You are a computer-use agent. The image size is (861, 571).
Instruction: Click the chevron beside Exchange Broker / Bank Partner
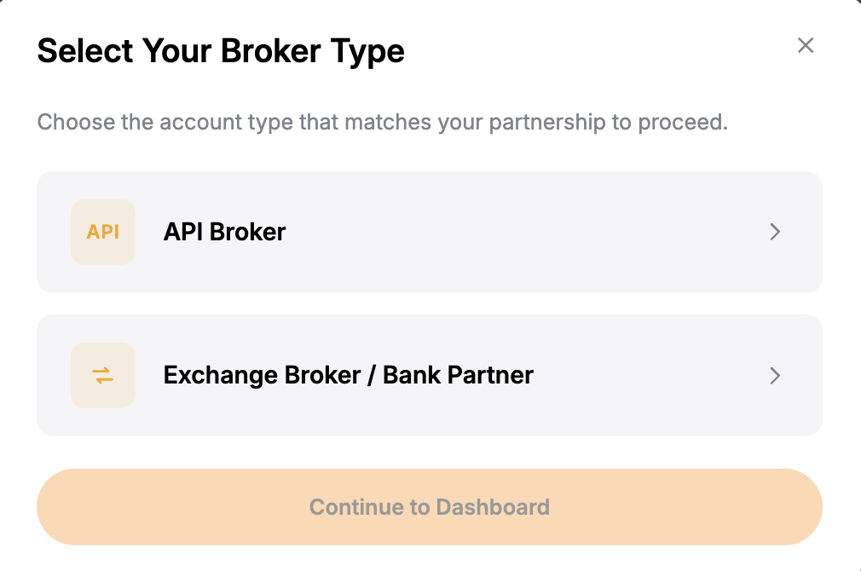(x=775, y=376)
